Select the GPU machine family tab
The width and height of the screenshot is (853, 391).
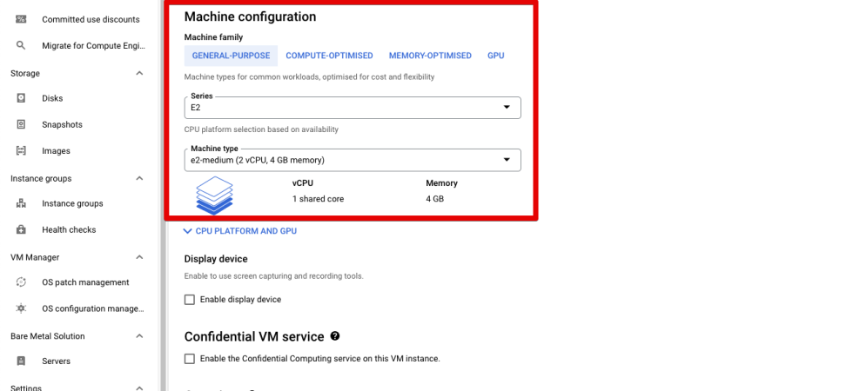[495, 56]
